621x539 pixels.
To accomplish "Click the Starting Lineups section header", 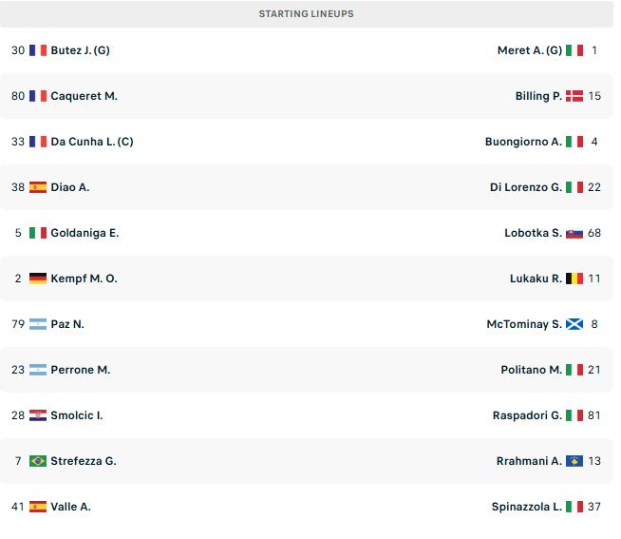I will point(307,14).
